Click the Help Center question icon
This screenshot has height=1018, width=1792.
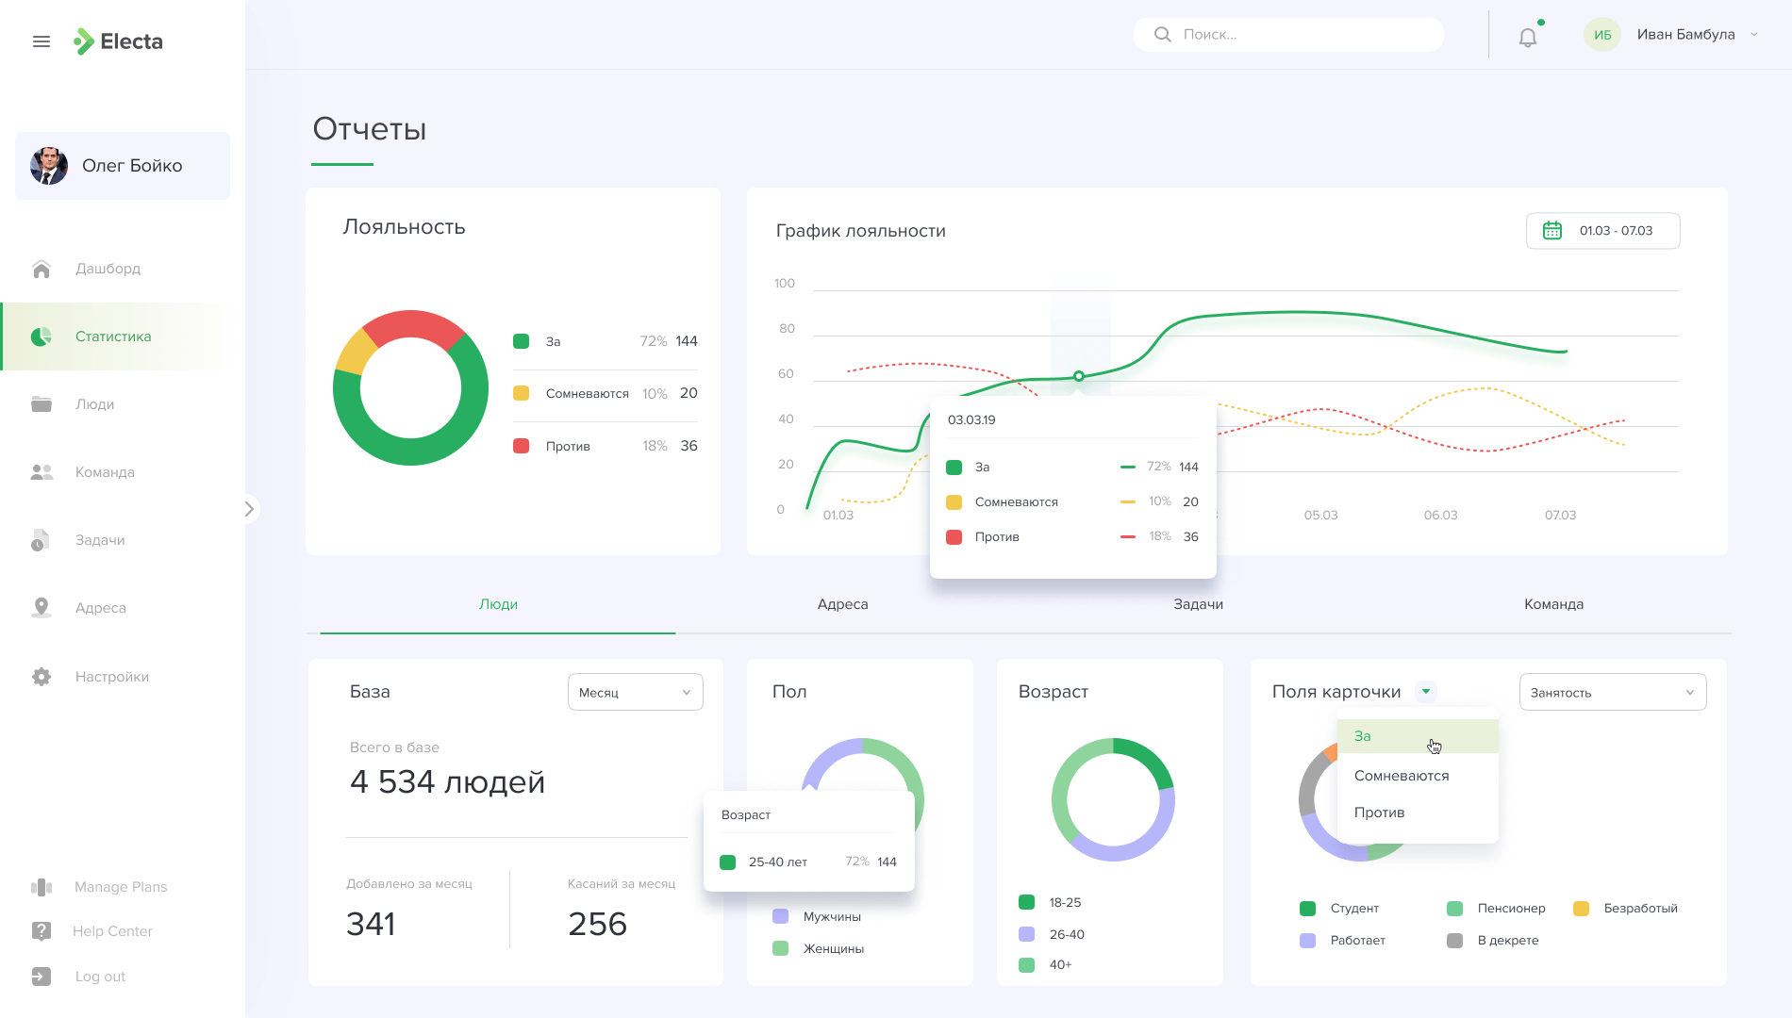pyautogui.click(x=41, y=931)
